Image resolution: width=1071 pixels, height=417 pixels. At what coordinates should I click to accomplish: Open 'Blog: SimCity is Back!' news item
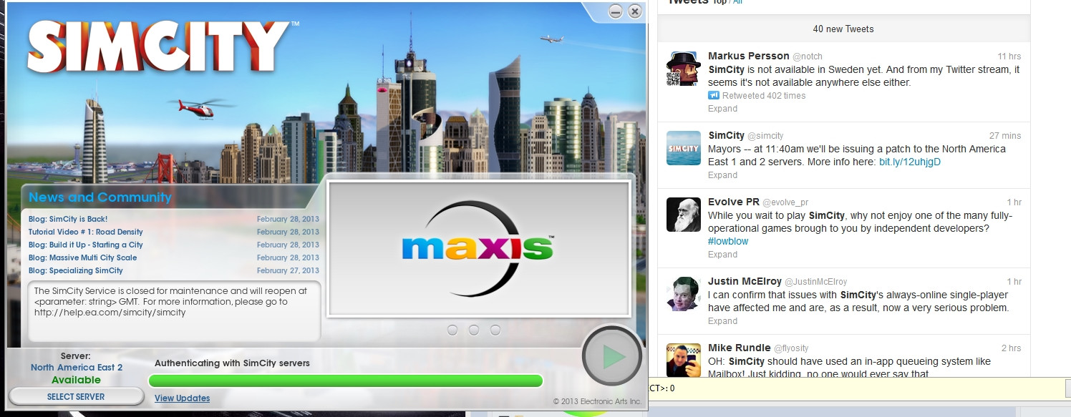(x=68, y=219)
